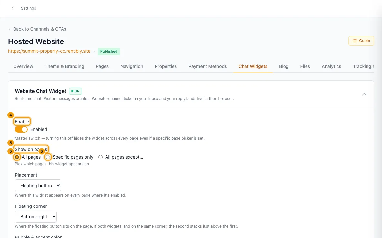The width and height of the screenshot is (382, 238).
Task: Open the Navigation tab
Action: click(132, 66)
